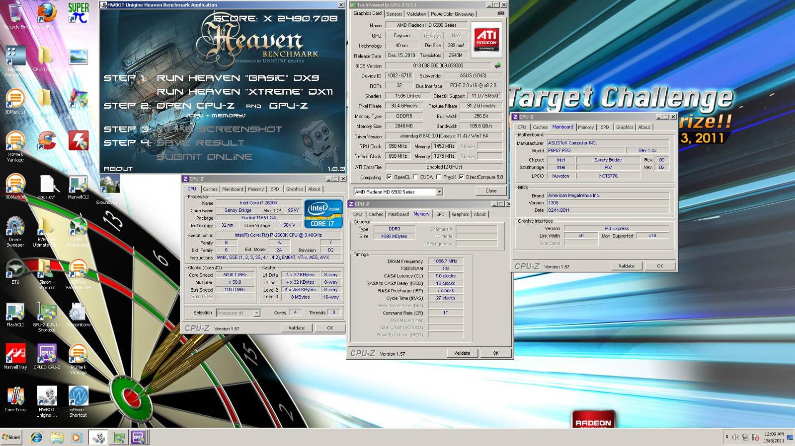Select the Caches tab in the CPU-Z processor window
This screenshot has width=795, height=446.
(x=210, y=189)
